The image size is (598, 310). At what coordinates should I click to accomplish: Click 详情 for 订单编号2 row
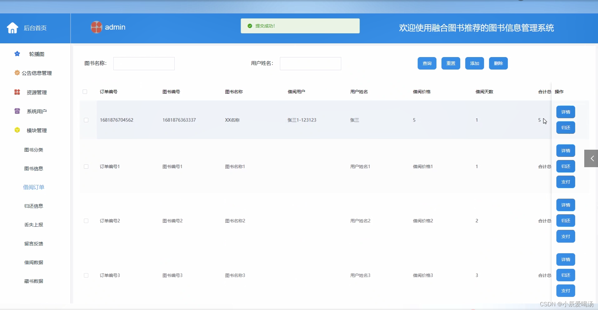click(566, 205)
